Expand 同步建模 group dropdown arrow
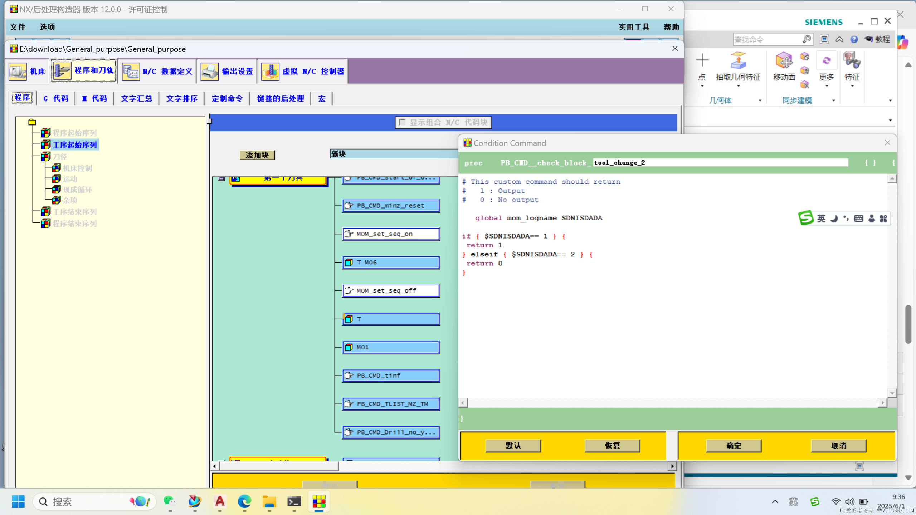The image size is (916, 515). click(834, 100)
